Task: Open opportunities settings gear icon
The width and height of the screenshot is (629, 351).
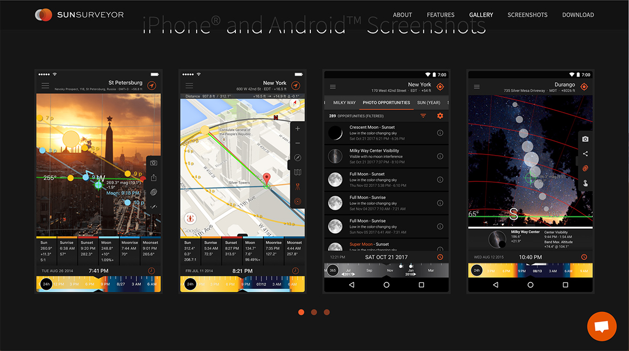Action: point(440,116)
